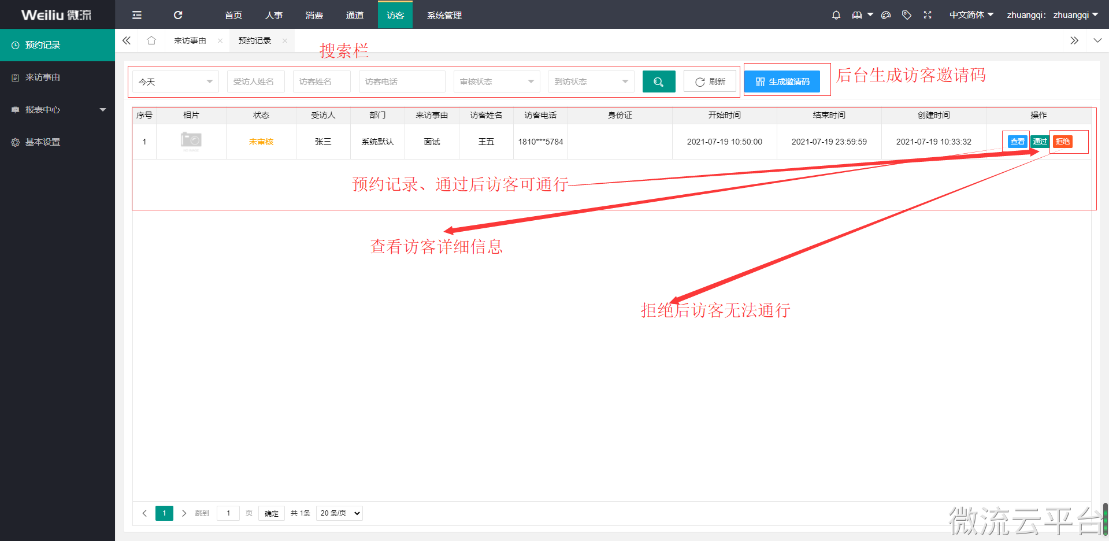
Task: Click the 刷新 refresh button
Action: (x=710, y=81)
